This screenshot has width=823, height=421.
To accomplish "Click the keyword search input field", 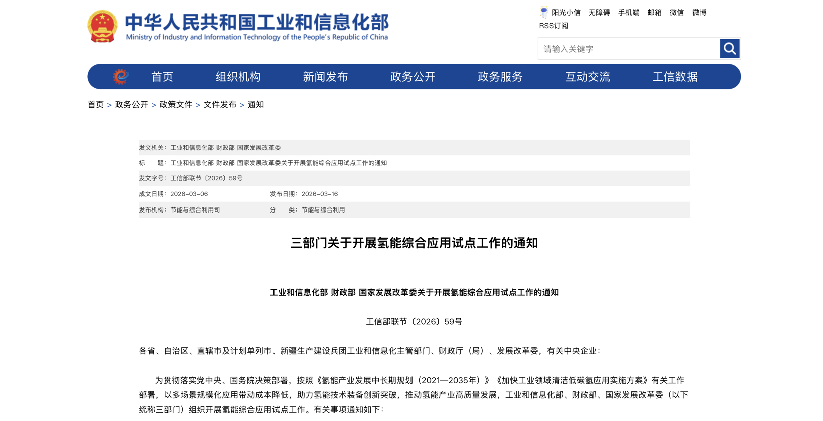I will [x=629, y=49].
